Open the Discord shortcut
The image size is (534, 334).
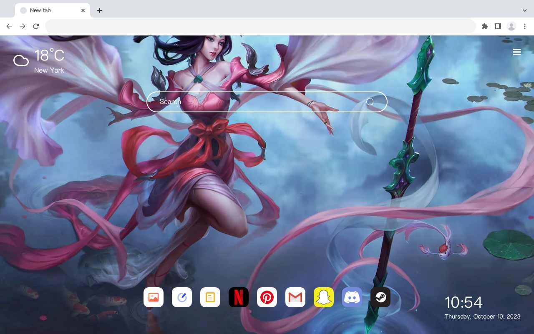(x=352, y=297)
